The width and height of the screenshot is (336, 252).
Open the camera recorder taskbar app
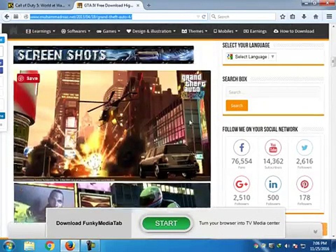coord(90,246)
